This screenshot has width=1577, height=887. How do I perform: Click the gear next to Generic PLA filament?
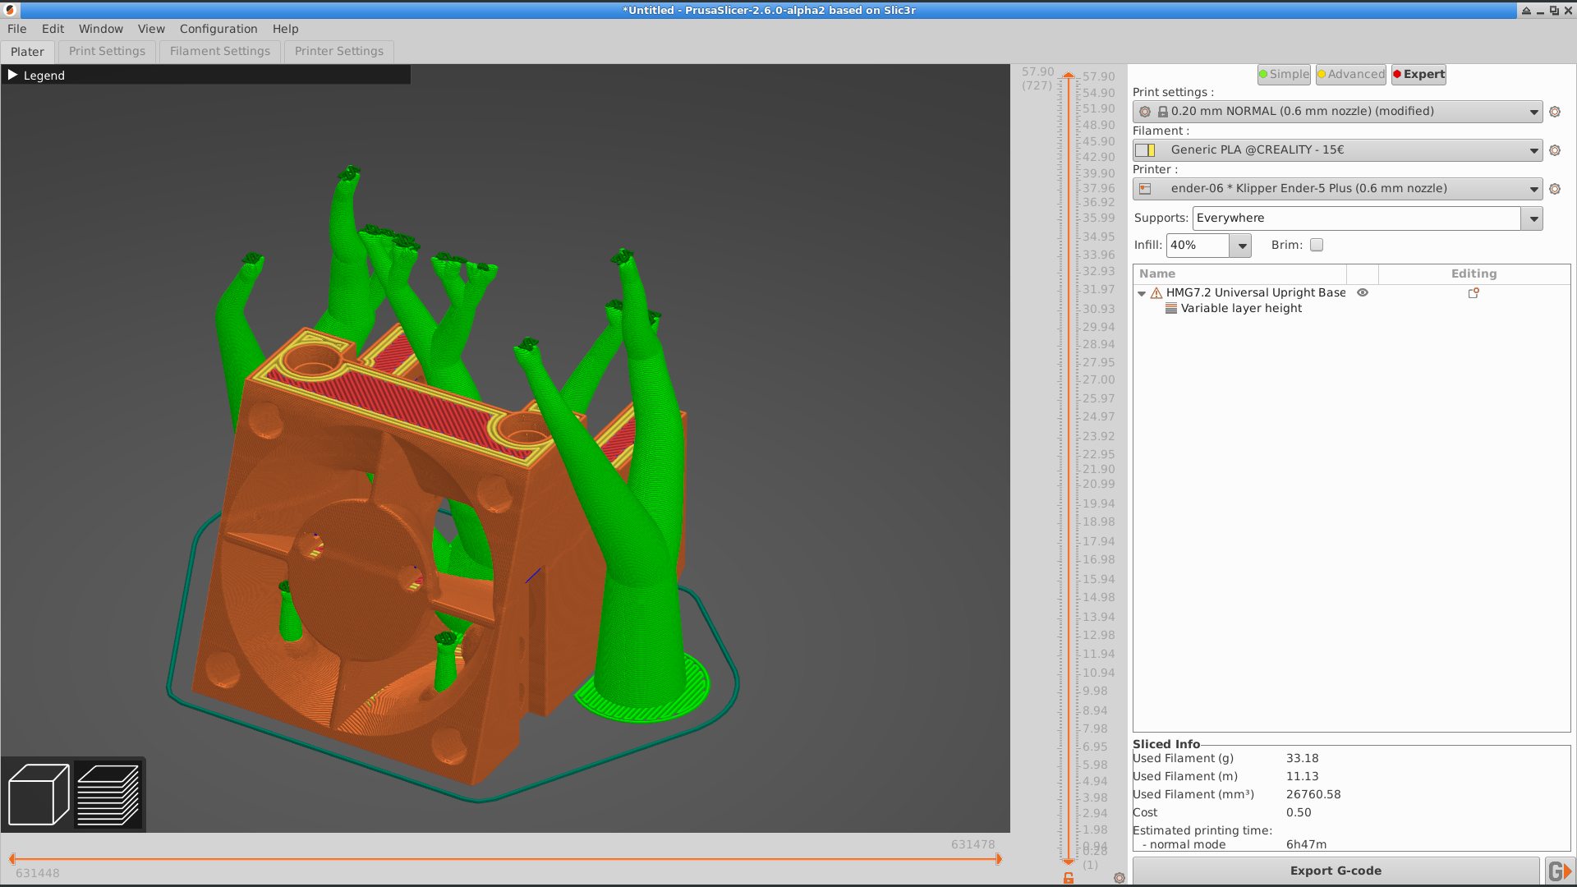click(1555, 150)
